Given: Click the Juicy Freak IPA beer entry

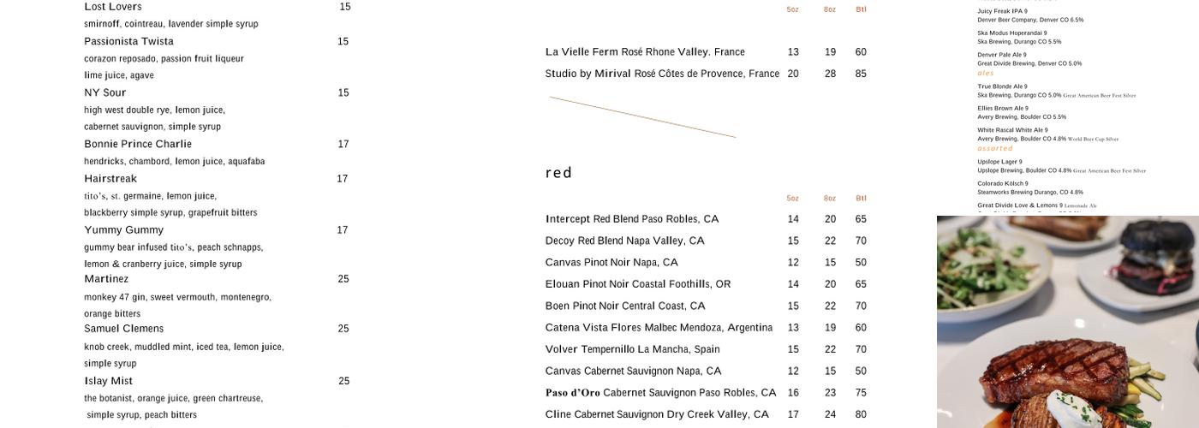Looking at the screenshot, I should click(x=1002, y=11).
